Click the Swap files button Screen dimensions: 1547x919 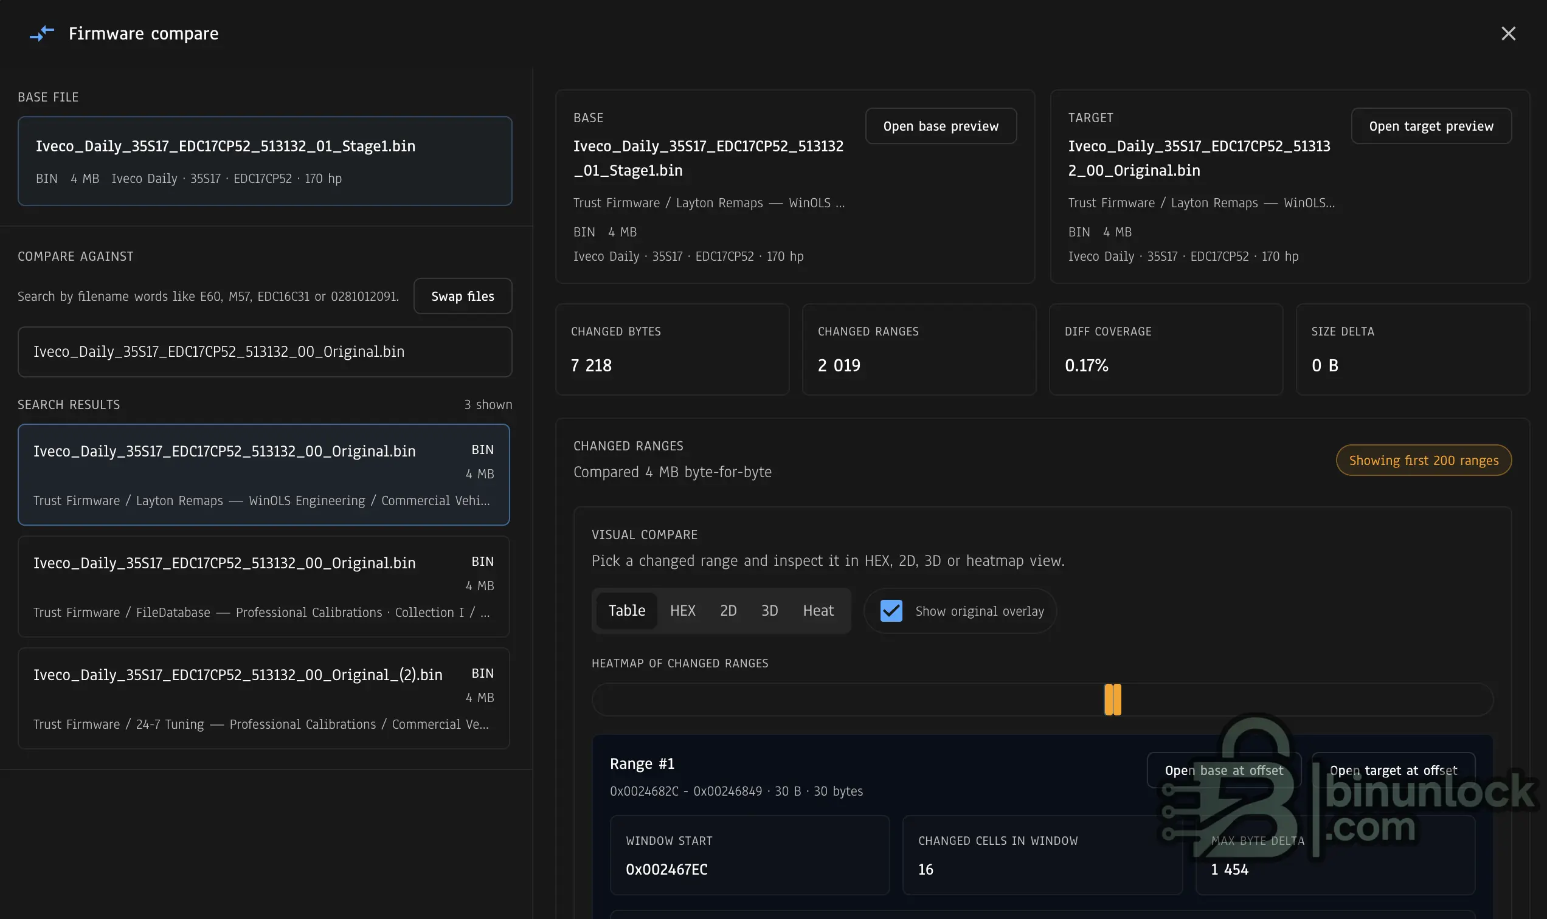pyautogui.click(x=462, y=296)
